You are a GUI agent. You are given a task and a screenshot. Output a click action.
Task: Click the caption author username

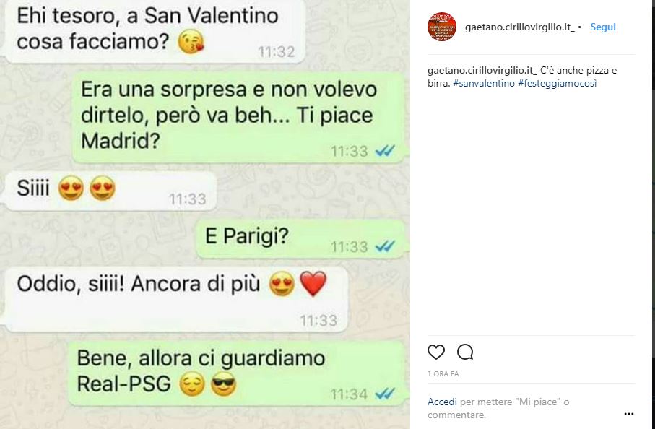coord(482,70)
